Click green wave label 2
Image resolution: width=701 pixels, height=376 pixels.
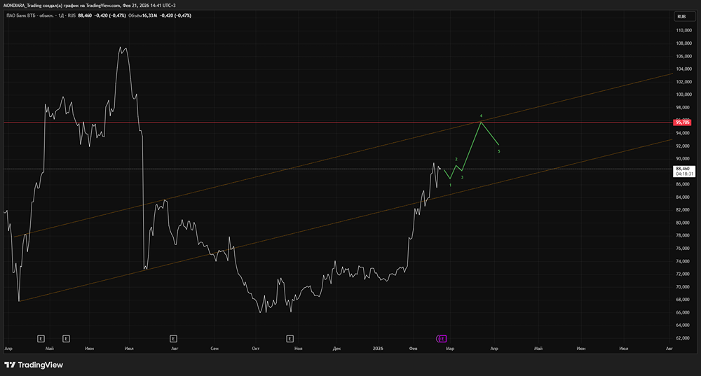456,159
